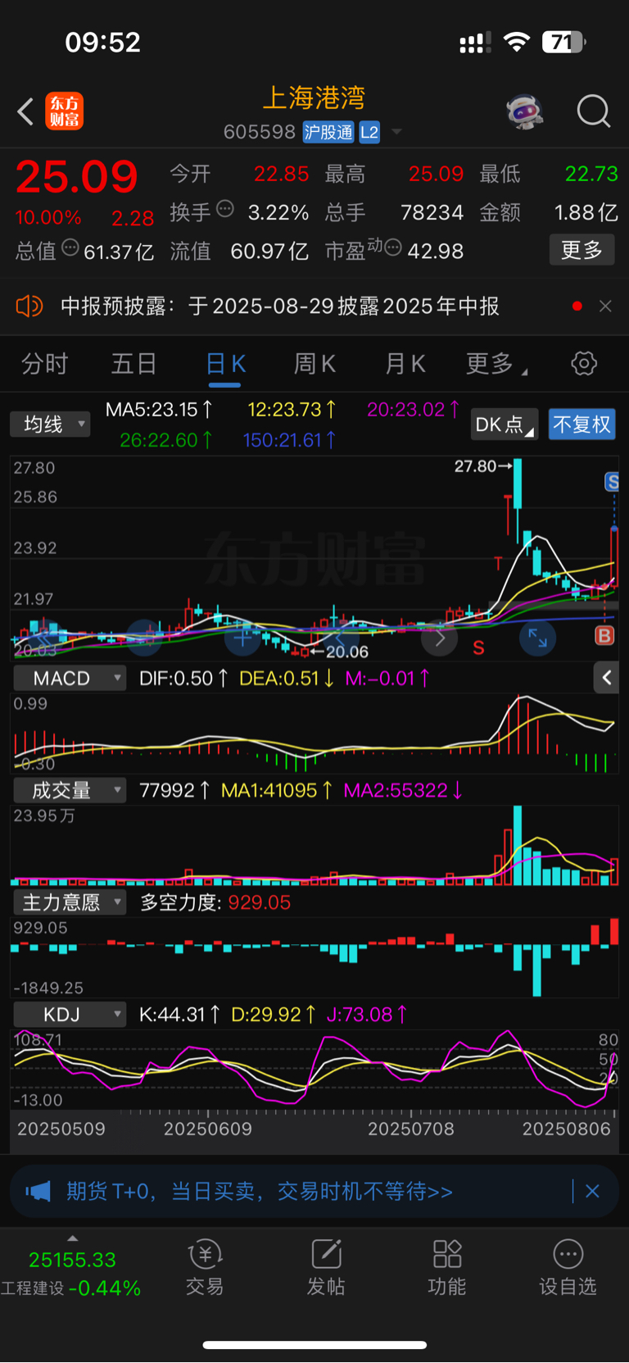Switch to the 五日 tab
Image resolution: width=629 pixels, height=1363 pixels.
click(133, 363)
